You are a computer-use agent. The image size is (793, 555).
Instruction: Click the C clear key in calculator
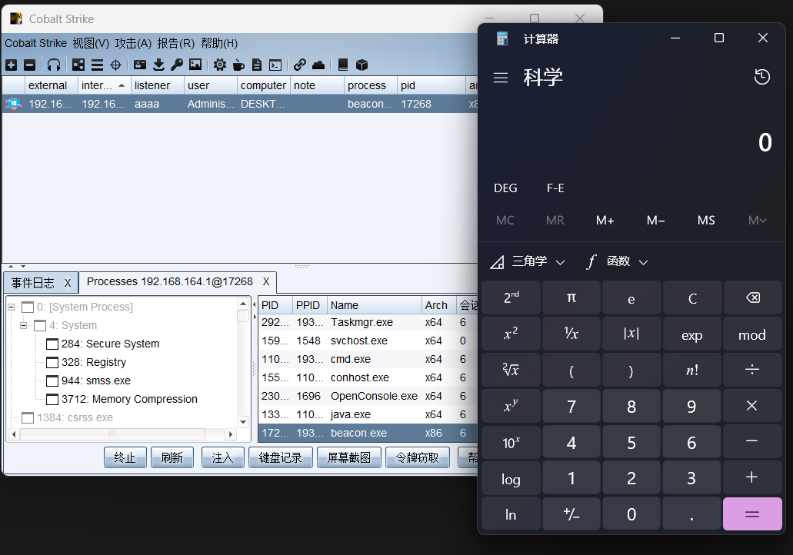click(x=691, y=298)
